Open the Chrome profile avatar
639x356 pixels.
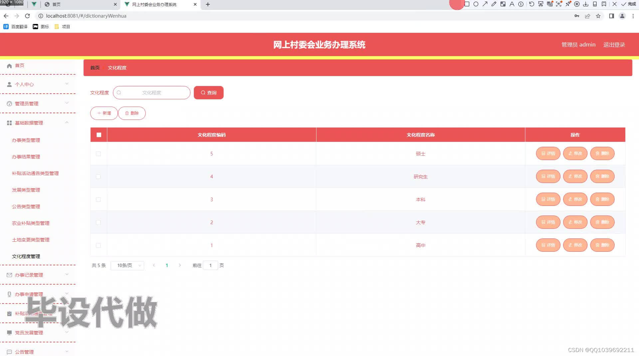coord(622,16)
